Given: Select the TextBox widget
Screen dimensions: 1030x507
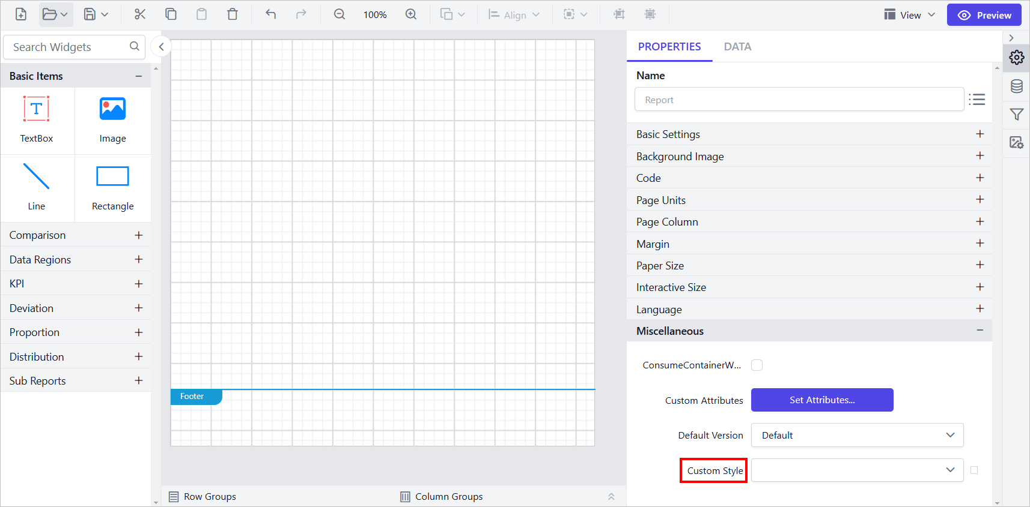Looking at the screenshot, I should 37,120.
